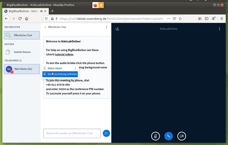This screenshot has width=228, height=145.
Task: Leave audio using the blue phone button
Action: click(x=168, y=136)
